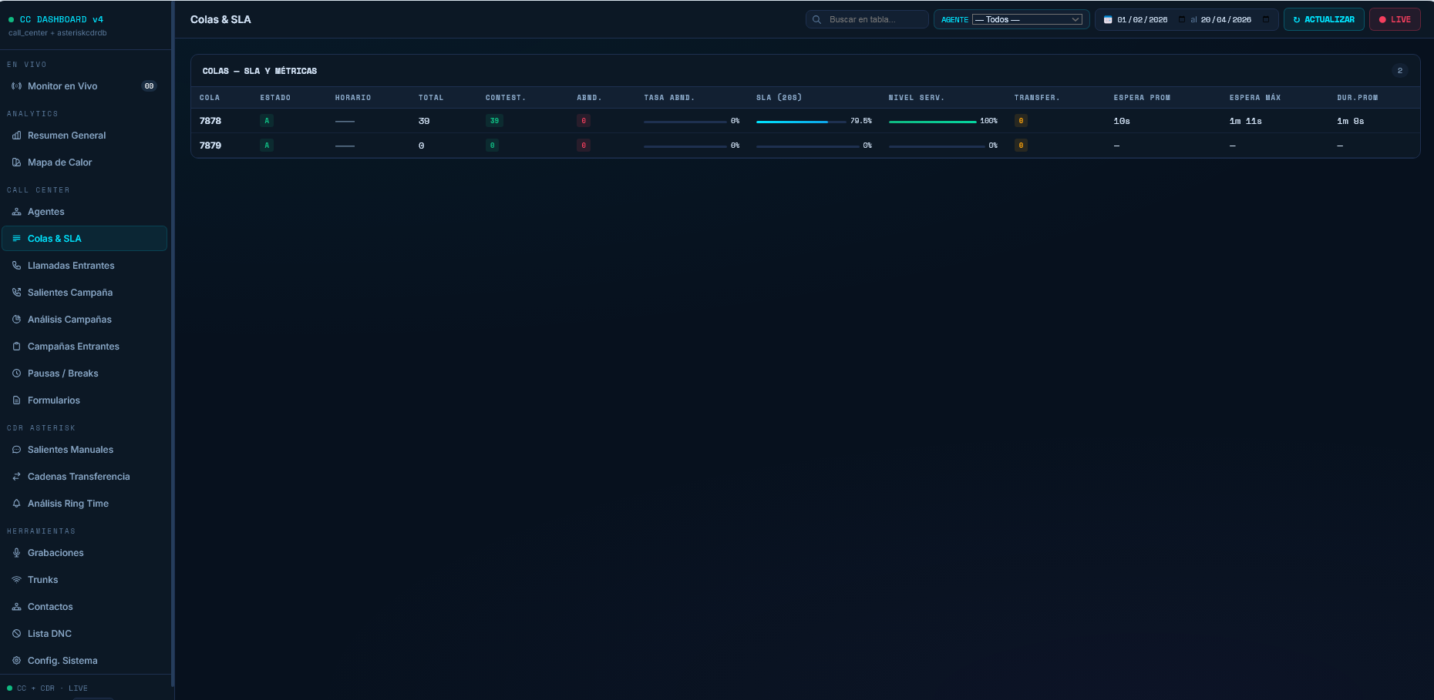Click the Grabaciones microphone icon

click(x=16, y=553)
